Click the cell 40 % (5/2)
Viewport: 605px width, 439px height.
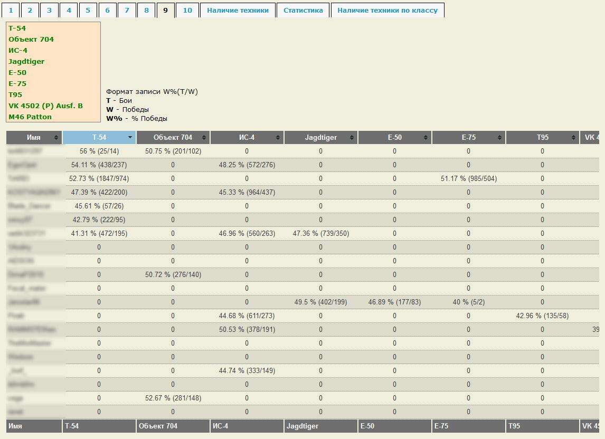tap(468, 302)
